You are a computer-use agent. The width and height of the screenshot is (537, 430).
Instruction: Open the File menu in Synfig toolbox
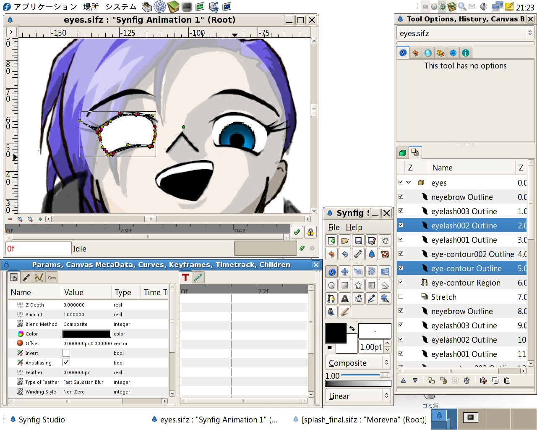334,227
